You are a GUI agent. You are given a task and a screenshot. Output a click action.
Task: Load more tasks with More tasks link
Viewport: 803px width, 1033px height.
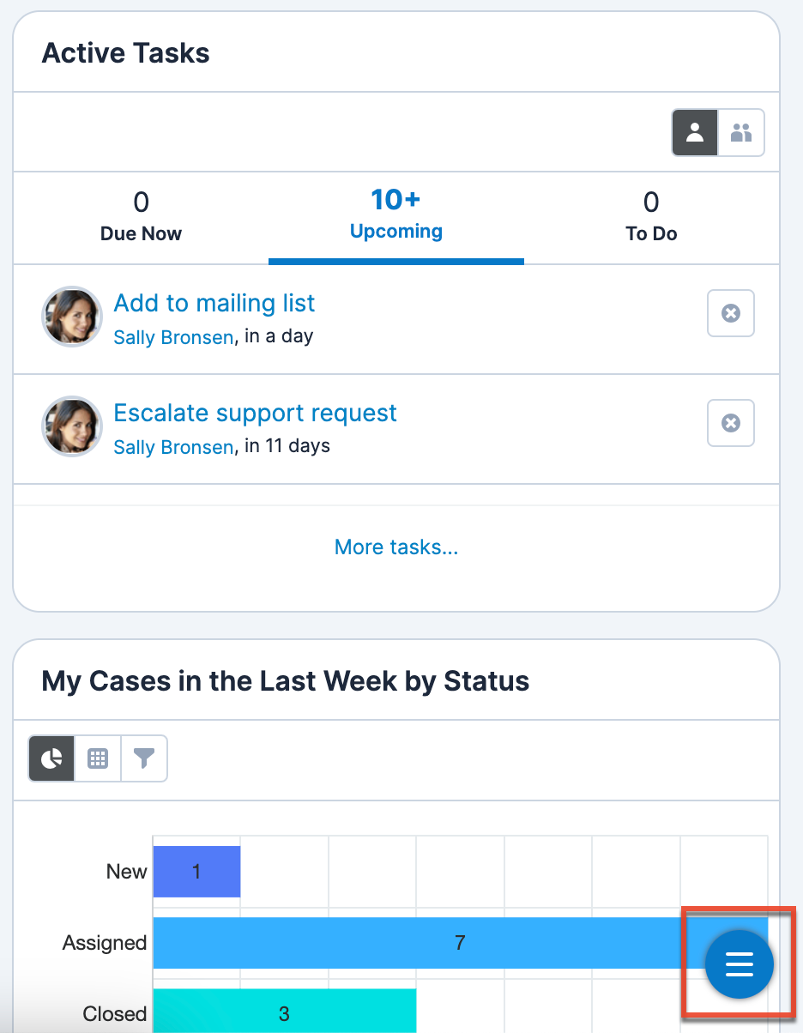(396, 547)
